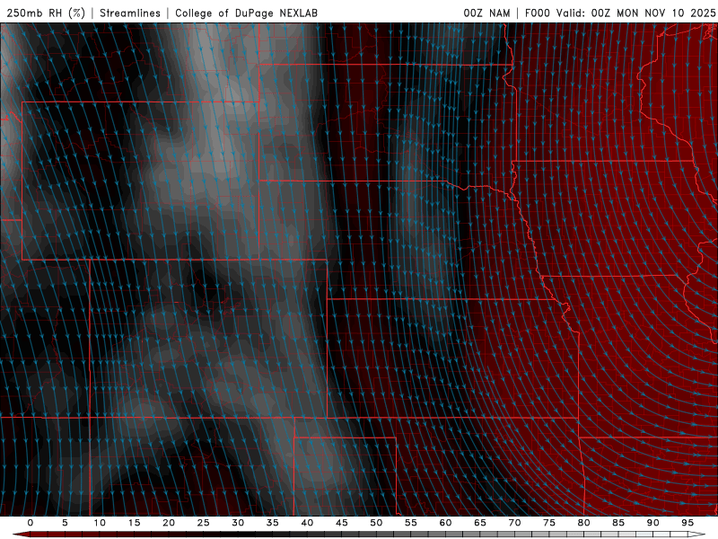Click the color scale label '55'
The width and height of the screenshot is (718, 539).
point(411,523)
